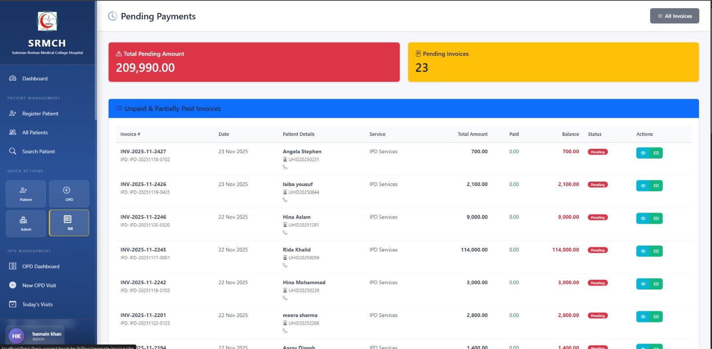Viewport: 712px width, 349px height.
Task: Collect payment for invoice INV-2025-11-2427
Action: (656, 153)
